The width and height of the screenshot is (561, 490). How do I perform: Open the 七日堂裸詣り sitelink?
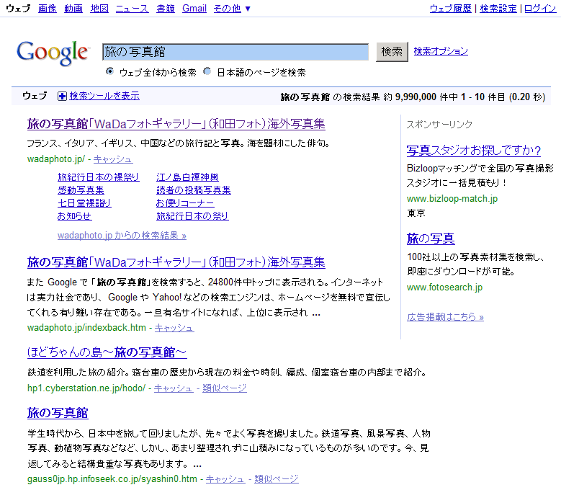point(84,203)
